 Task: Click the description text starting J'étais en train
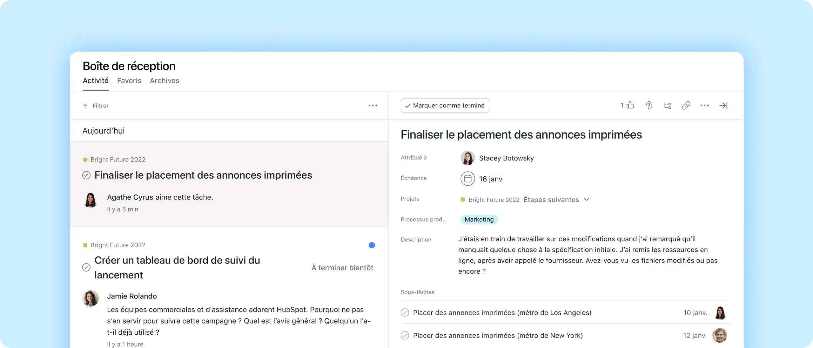588,255
